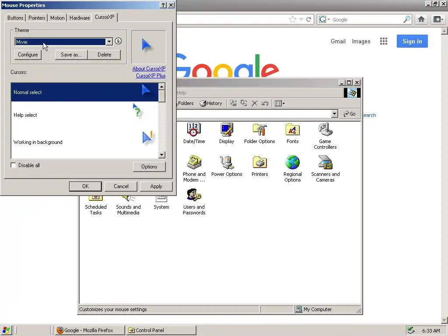Select the Mivie theme field

point(60,42)
